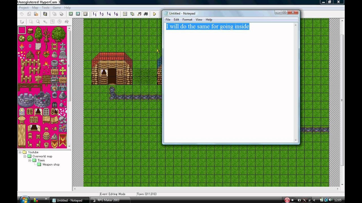The width and height of the screenshot is (362, 203).
Task: Pause recording with red HyperCam button
Action: coord(287,200)
